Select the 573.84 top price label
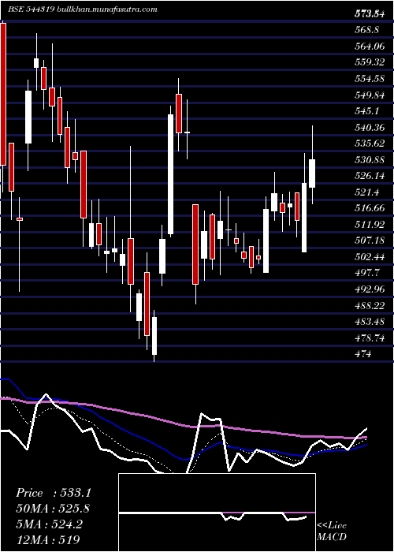This screenshot has width=394, height=552. click(369, 14)
